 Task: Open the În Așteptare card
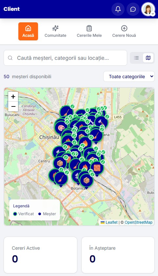pyautogui.click(x=118, y=255)
